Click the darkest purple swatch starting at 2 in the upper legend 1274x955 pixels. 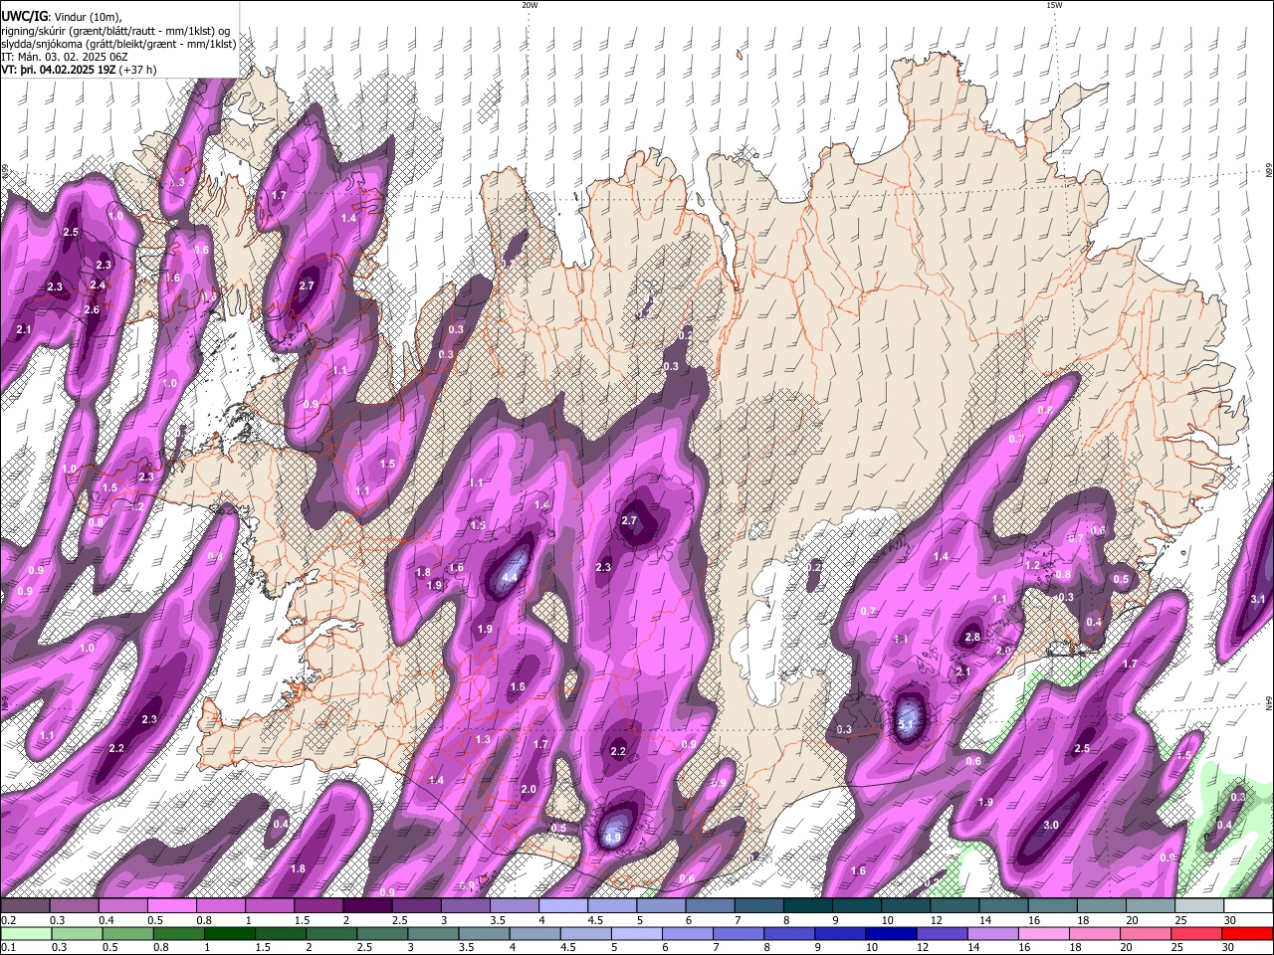(x=367, y=906)
